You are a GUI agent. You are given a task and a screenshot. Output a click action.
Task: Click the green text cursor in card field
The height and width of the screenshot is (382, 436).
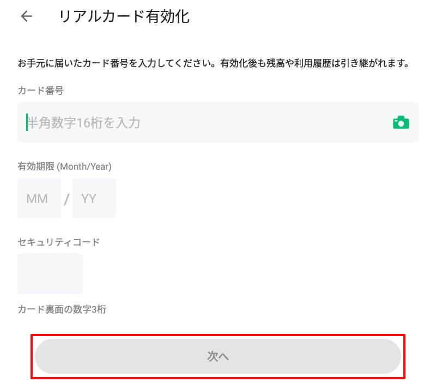click(x=27, y=122)
